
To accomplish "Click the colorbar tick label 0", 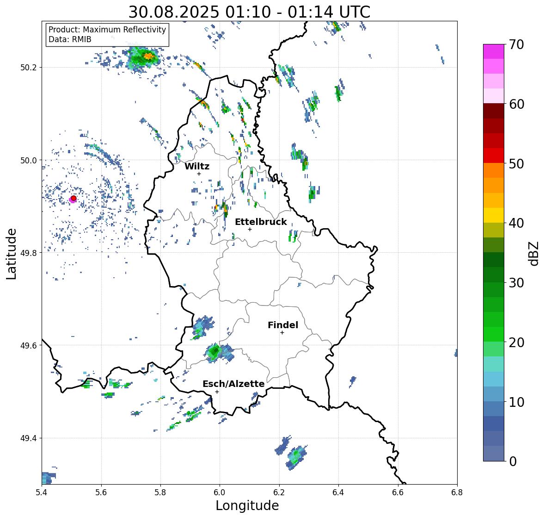I will [513, 461].
